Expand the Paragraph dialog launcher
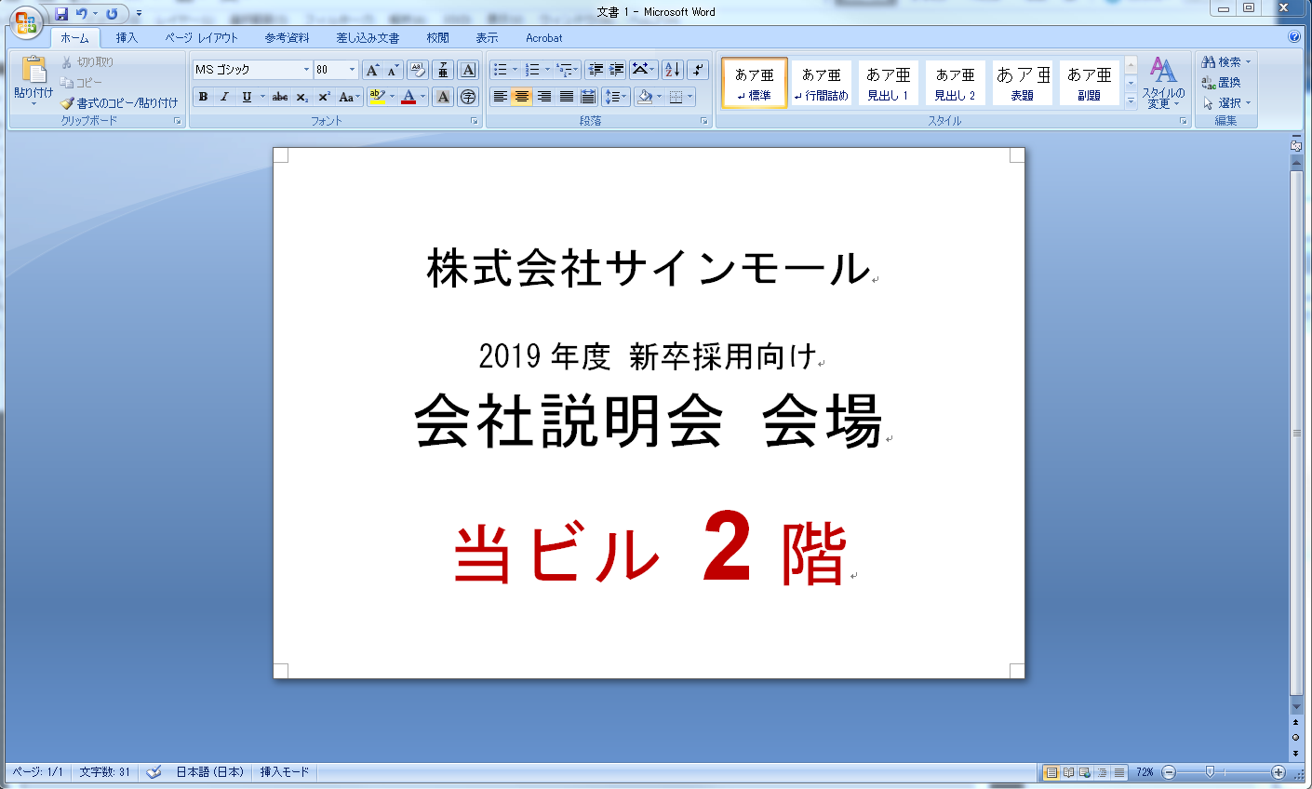 [704, 121]
